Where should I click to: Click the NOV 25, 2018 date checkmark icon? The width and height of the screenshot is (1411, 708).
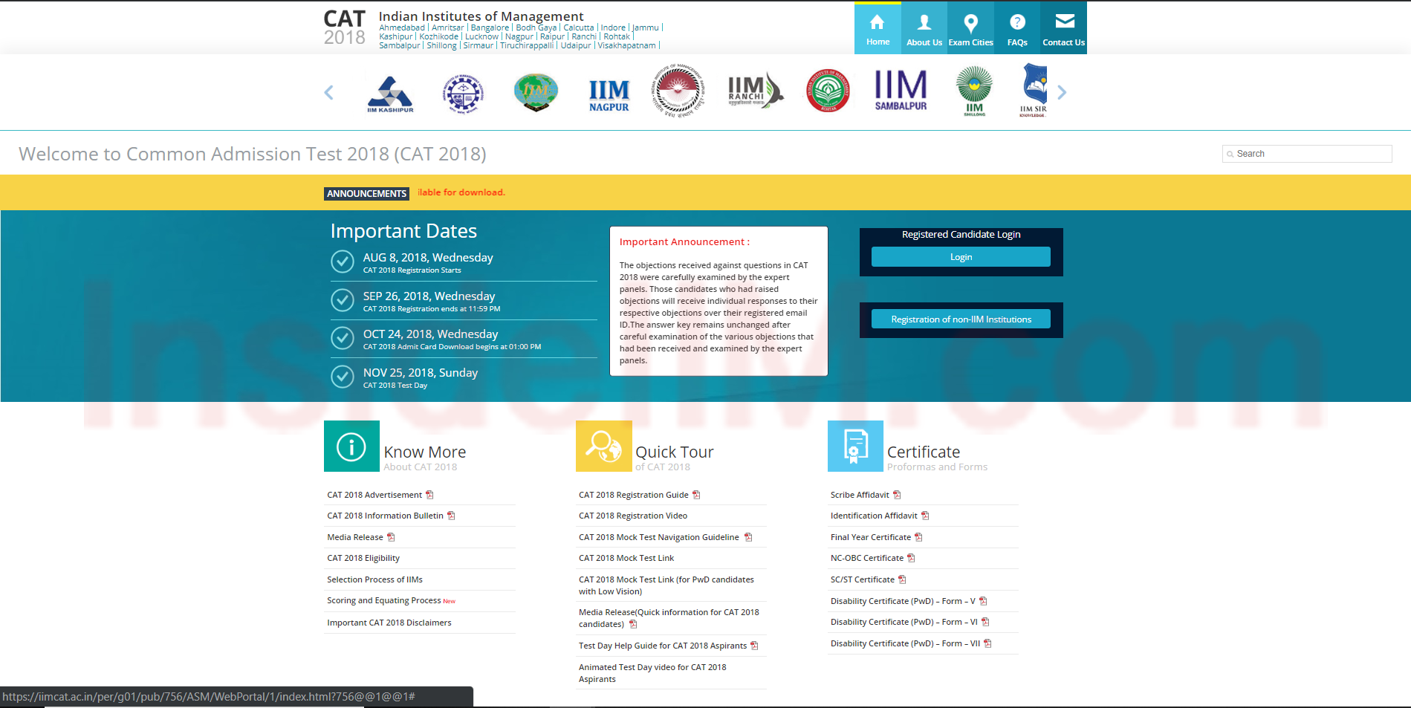click(x=342, y=377)
